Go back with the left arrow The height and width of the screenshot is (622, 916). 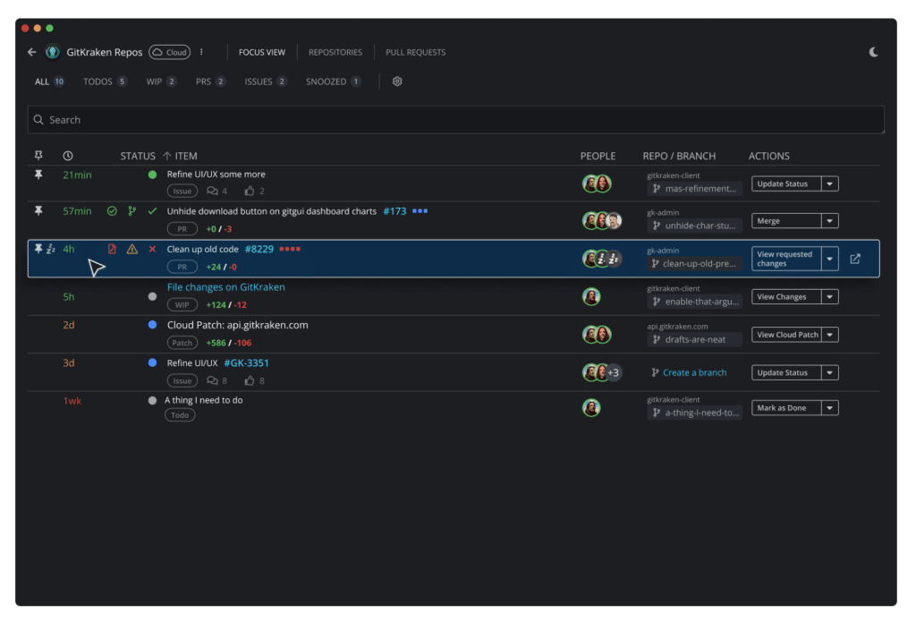(x=31, y=52)
